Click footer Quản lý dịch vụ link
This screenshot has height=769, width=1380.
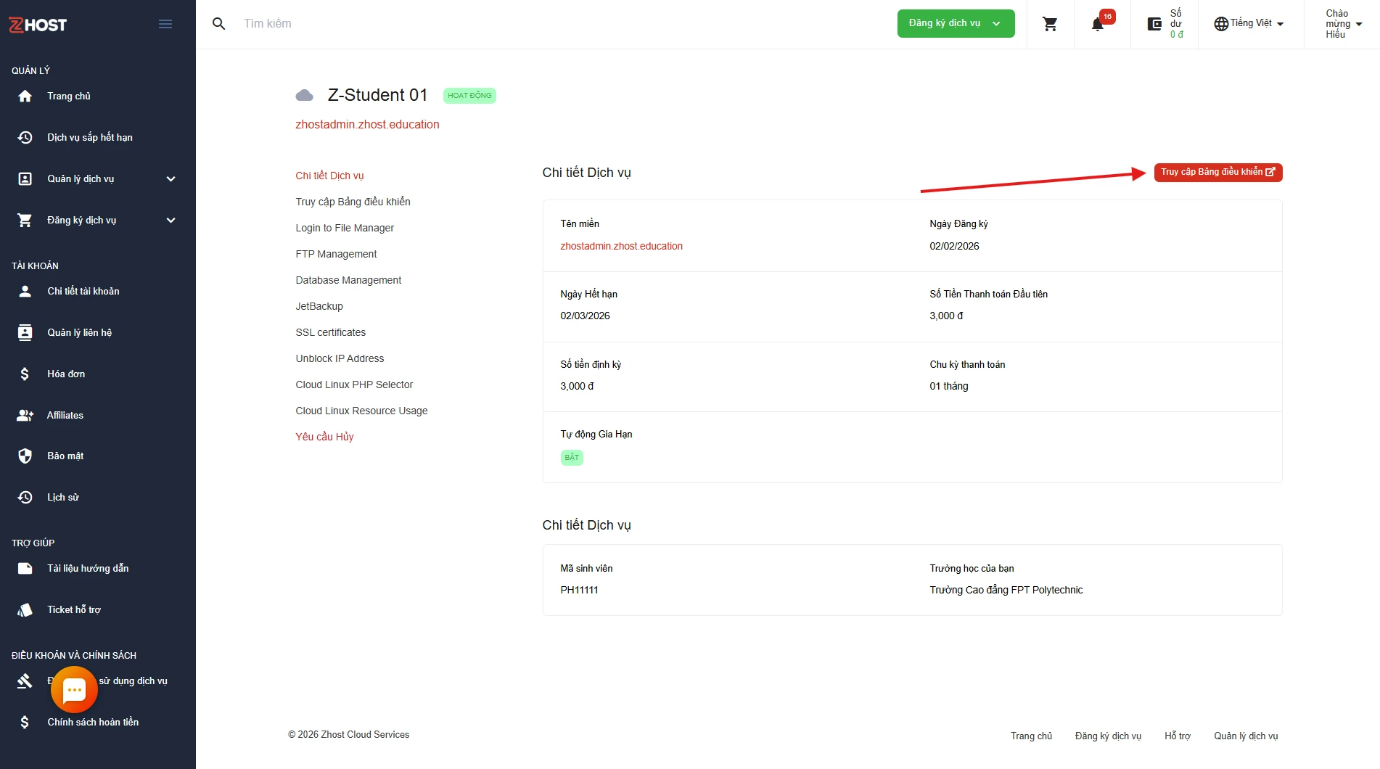coord(1246,736)
